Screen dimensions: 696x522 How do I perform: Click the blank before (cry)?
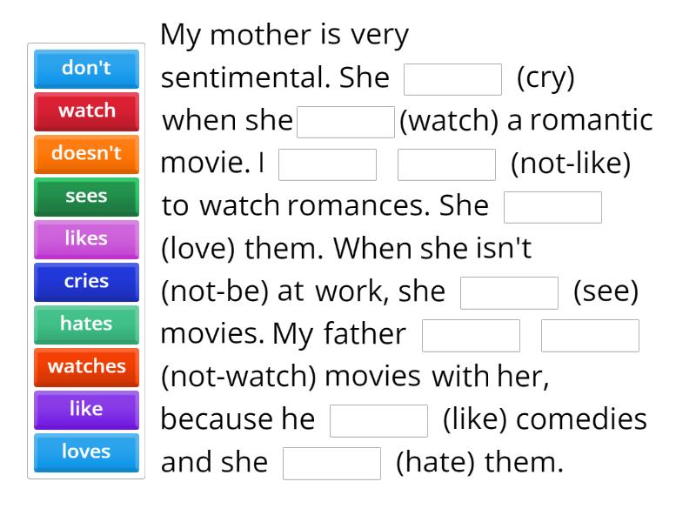point(453,79)
